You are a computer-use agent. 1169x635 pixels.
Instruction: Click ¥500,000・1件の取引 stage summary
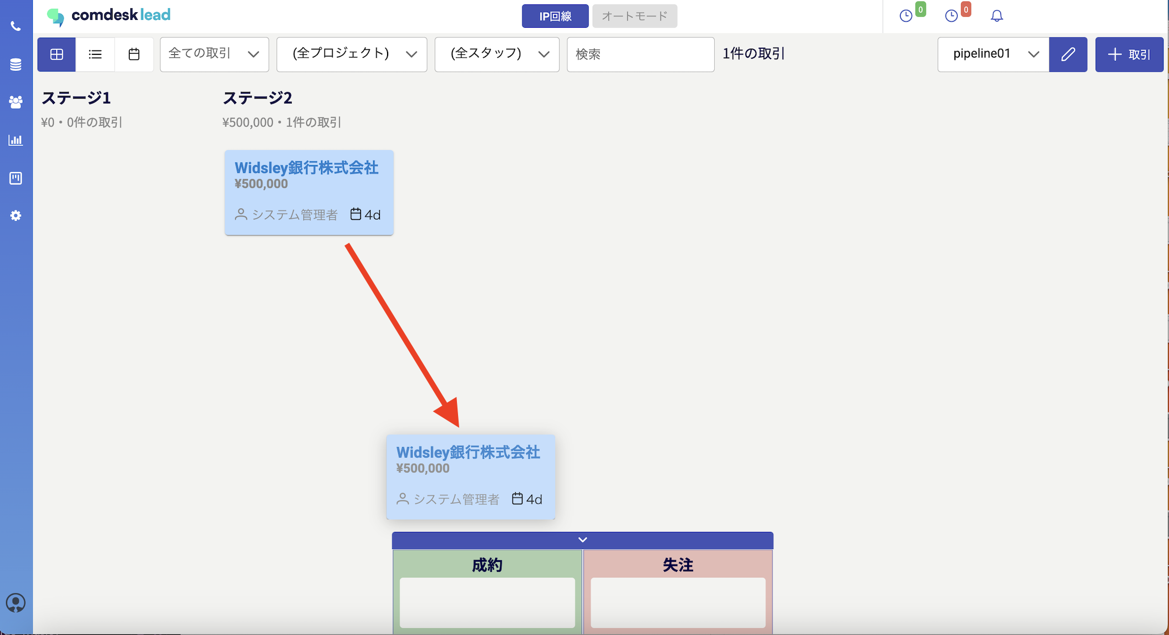282,122
